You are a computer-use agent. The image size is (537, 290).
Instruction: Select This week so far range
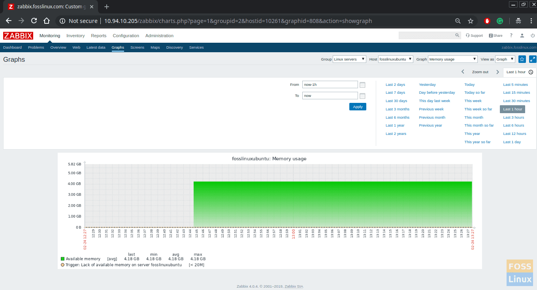pyautogui.click(x=478, y=109)
